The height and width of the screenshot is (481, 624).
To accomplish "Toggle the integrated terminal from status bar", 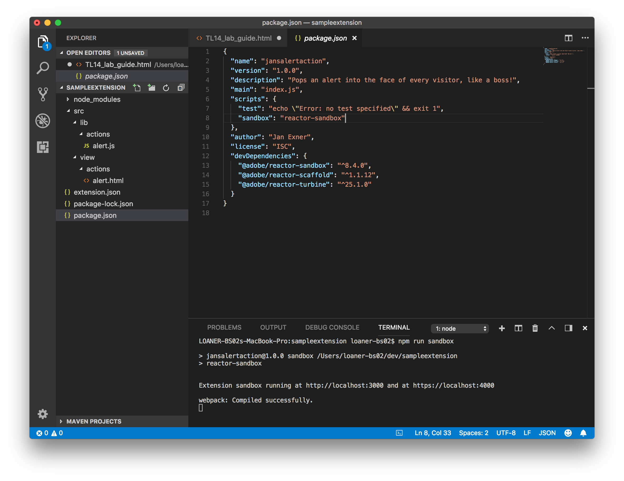I will click(399, 433).
